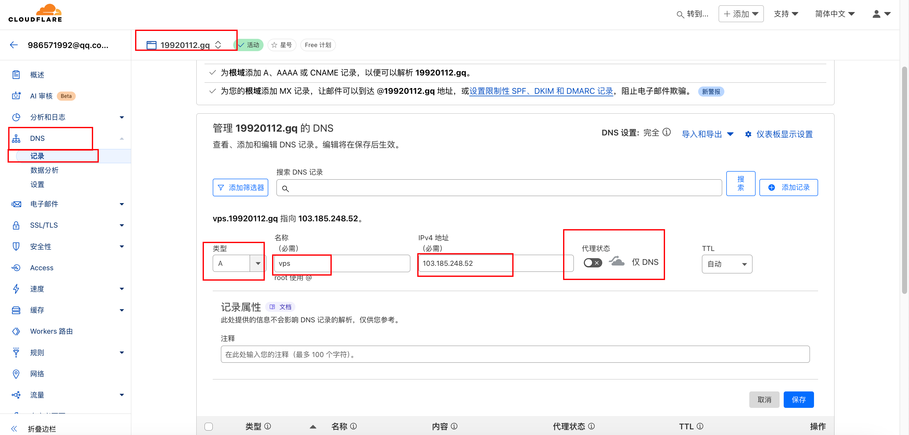Viewport: 909px width, 435px height.
Task: Open the user account menu
Action: coord(881,14)
